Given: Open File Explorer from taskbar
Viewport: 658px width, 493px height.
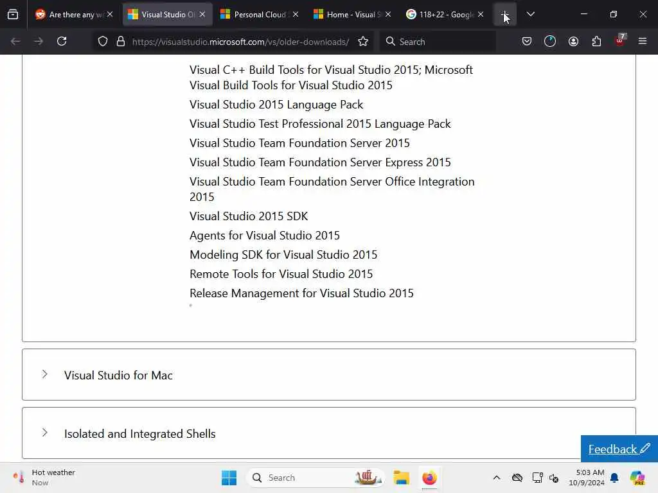Looking at the screenshot, I should pyautogui.click(x=401, y=478).
